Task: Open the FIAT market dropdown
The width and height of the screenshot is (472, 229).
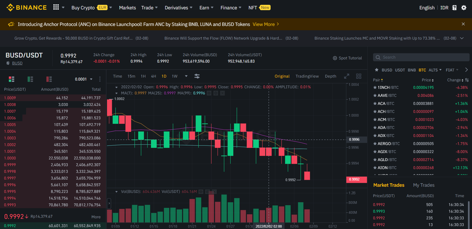Action: 452,70
